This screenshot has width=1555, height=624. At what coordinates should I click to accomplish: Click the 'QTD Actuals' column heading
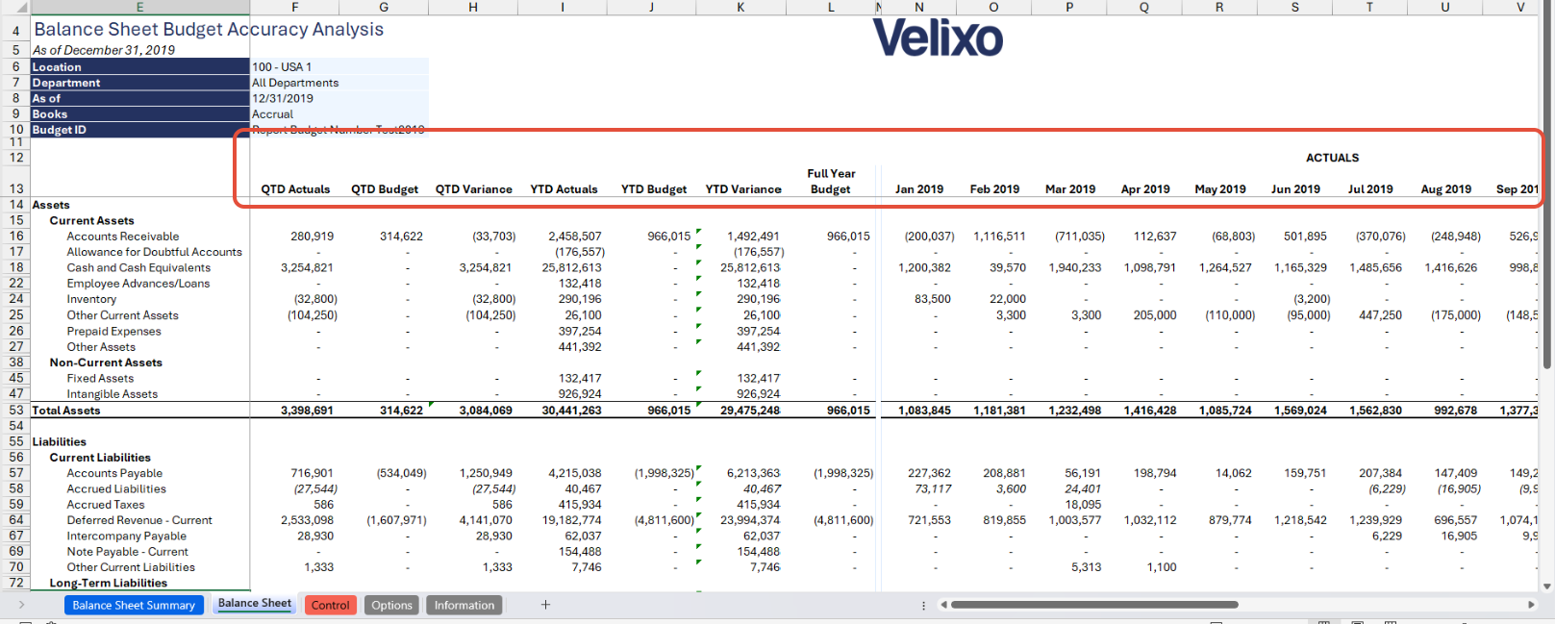[295, 189]
